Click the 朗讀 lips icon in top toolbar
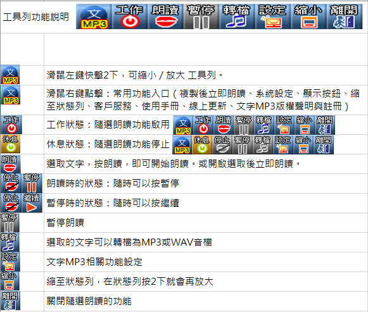The width and height of the screenshot is (368, 312). [x=165, y=16]
